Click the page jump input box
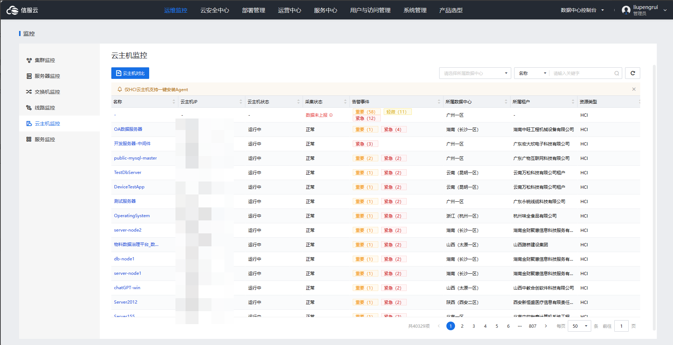673x345 pixels. coord(621,326)
